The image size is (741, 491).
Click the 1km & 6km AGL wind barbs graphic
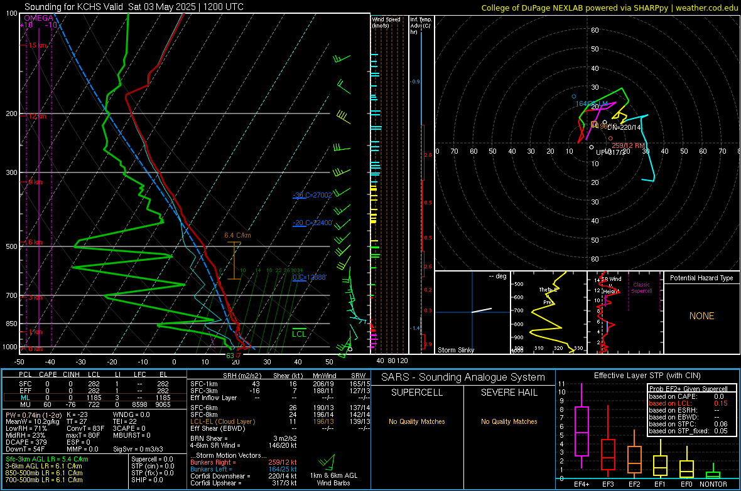pos(327,462)
